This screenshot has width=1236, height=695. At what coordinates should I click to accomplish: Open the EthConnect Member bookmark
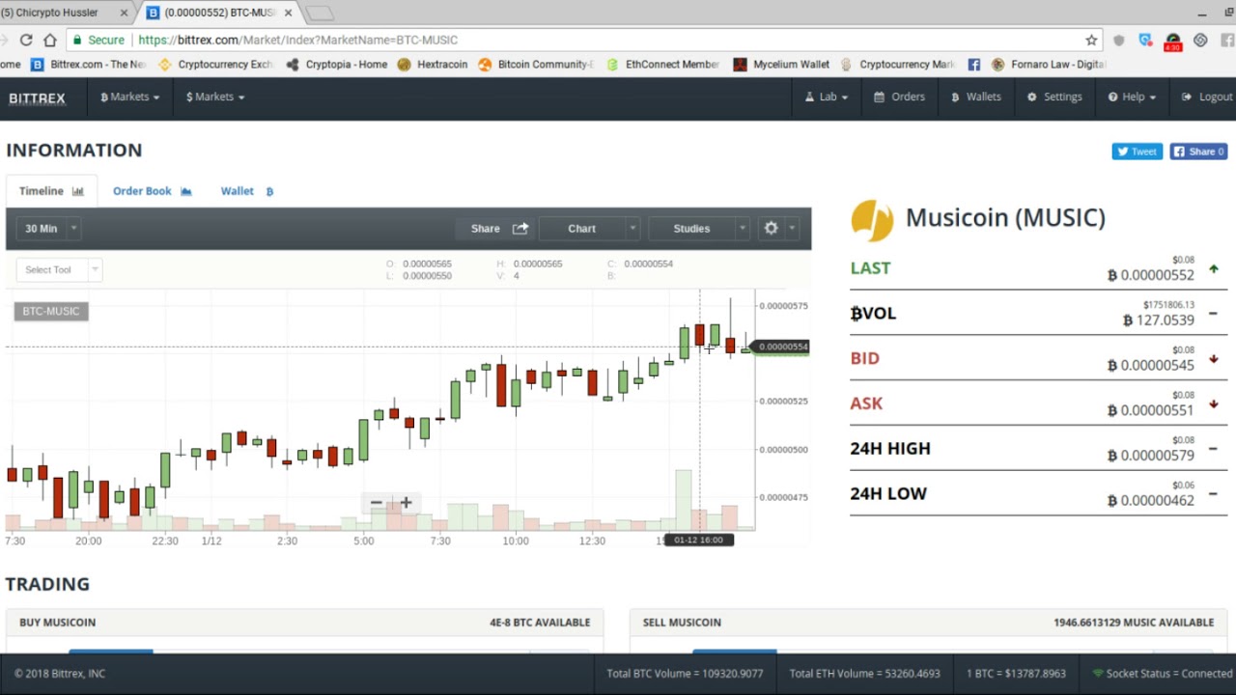click(x=663, y=65)
